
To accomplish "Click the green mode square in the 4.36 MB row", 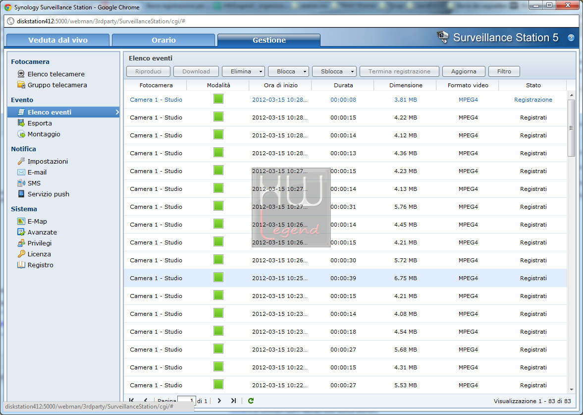I will click(218, 152).
